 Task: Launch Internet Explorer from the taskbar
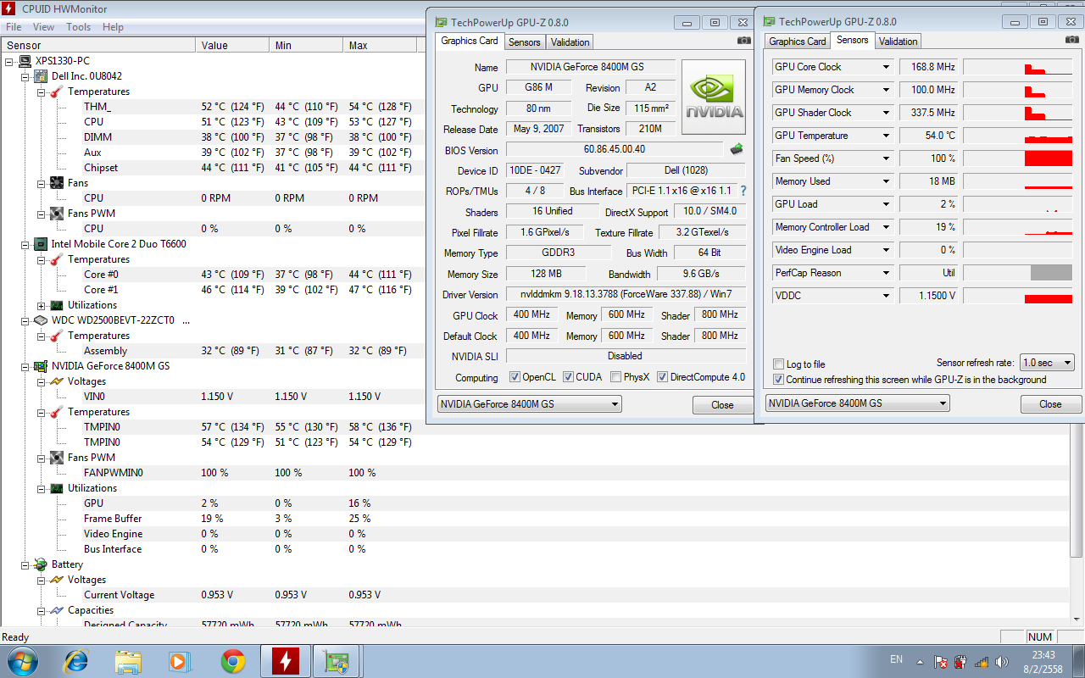[76, 661]
